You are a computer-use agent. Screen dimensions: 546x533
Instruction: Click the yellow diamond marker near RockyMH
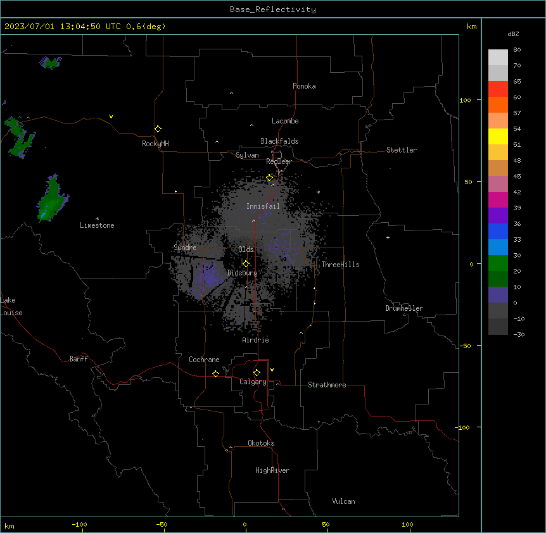(158, 129)
